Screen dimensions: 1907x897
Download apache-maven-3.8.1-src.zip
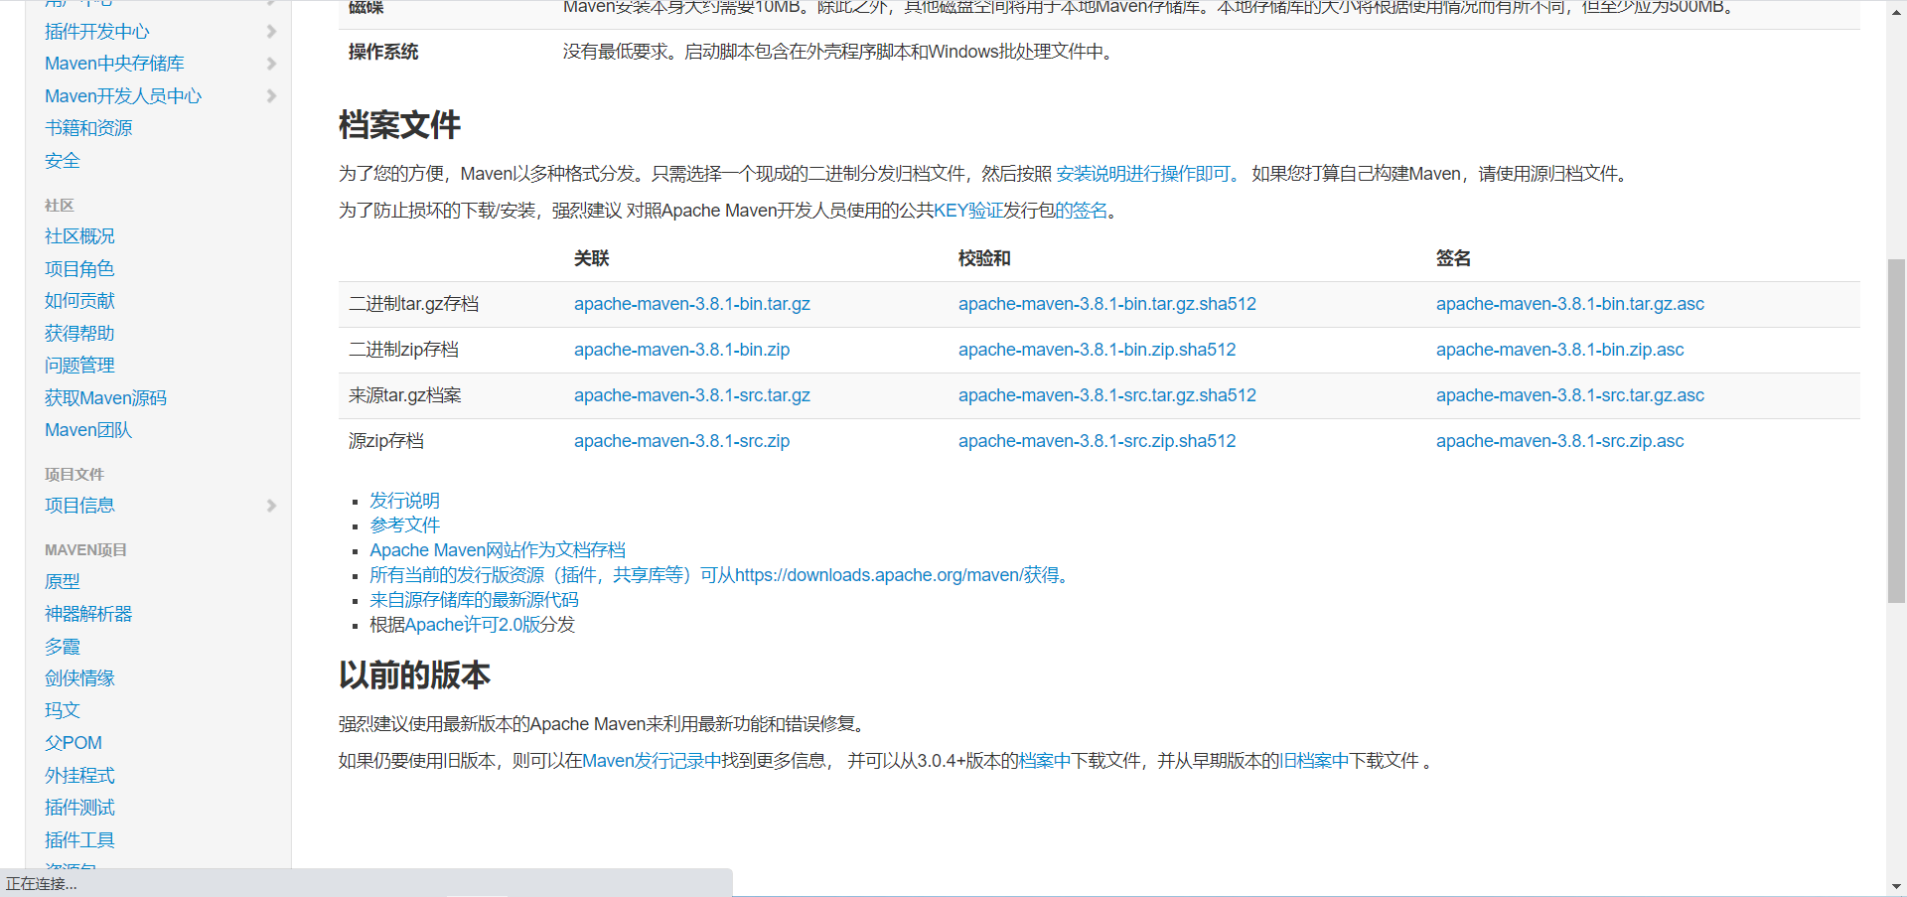point(682,441)
